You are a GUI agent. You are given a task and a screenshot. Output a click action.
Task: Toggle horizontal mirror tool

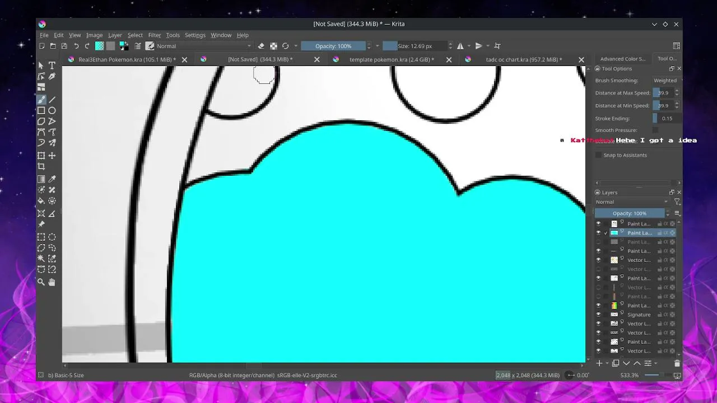[460, 46]
